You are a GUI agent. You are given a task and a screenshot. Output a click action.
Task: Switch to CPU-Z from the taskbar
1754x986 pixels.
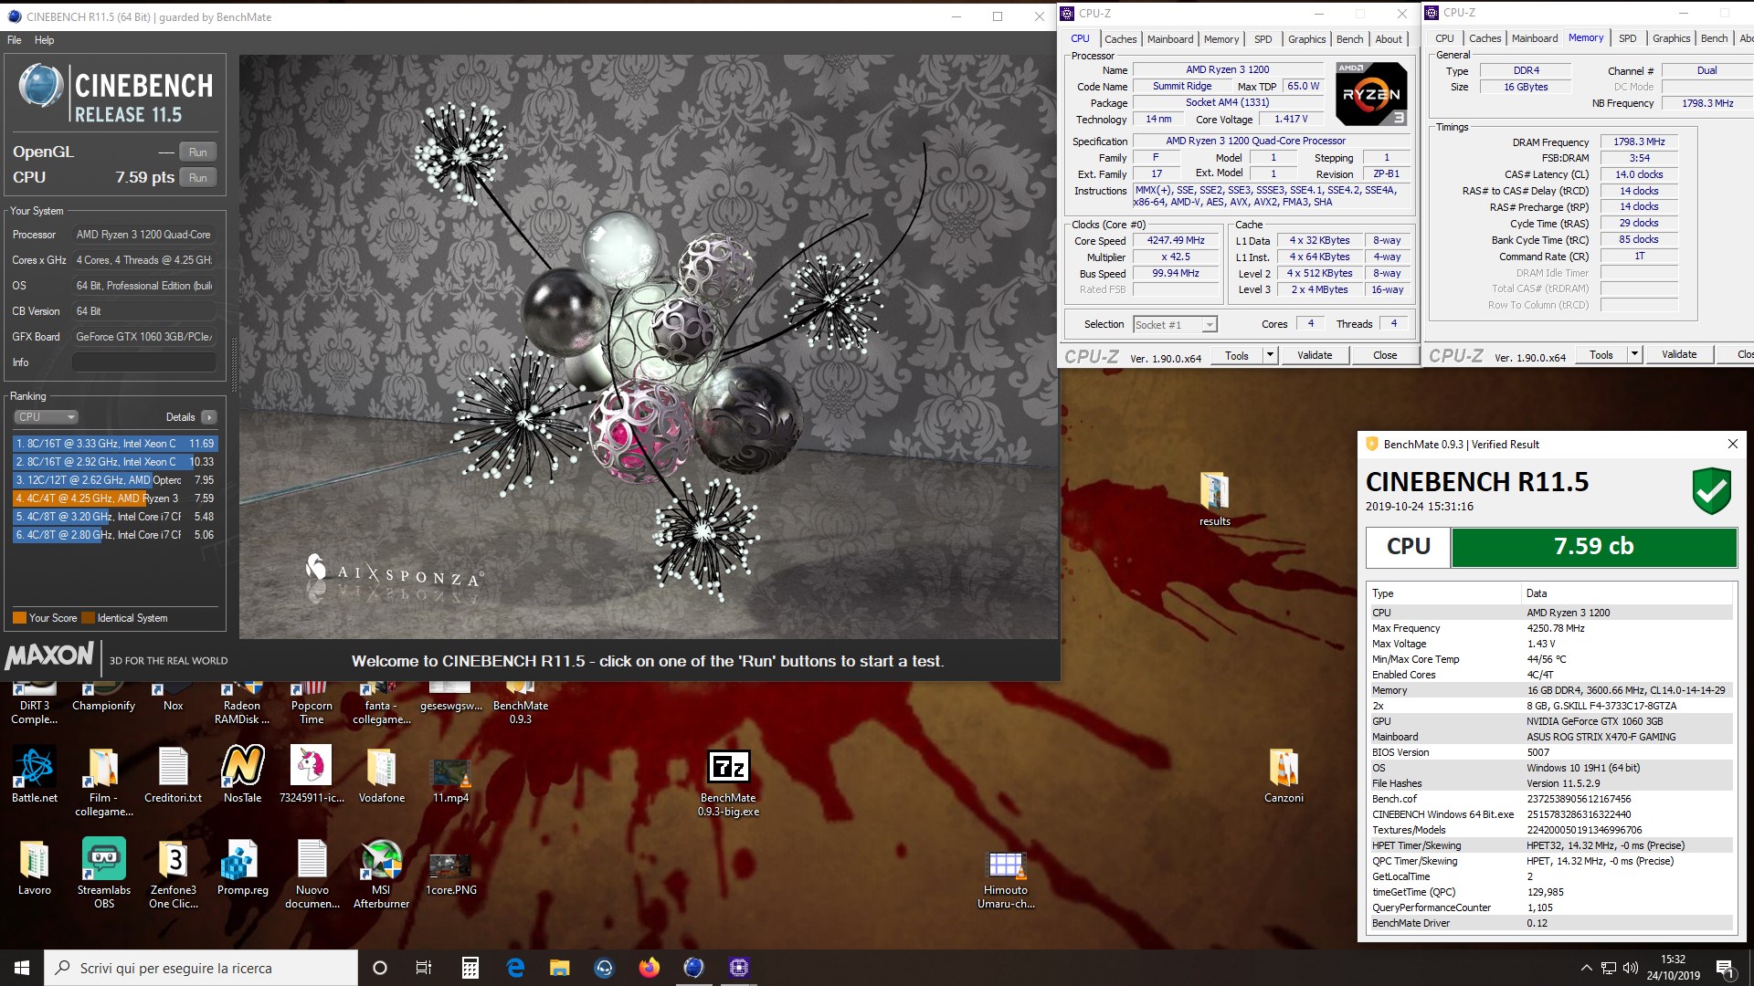[739, 968]
